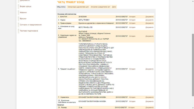The height and width of the screenshot is (109, 194).
Task: Open the Дело tab
Action: coord(114,7)
